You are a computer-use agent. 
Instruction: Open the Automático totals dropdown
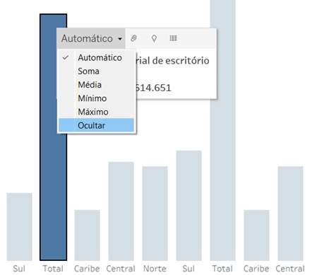point(91,39)
